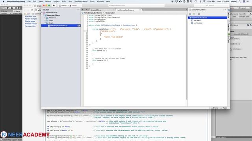This screenshot has width=252, height=141.
Task: Click Special pages link in the browser
Action: pos(30,21)
